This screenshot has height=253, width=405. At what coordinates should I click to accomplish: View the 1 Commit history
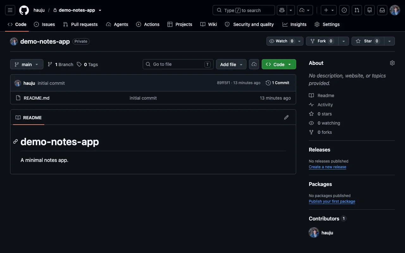[x=277, y=83]
